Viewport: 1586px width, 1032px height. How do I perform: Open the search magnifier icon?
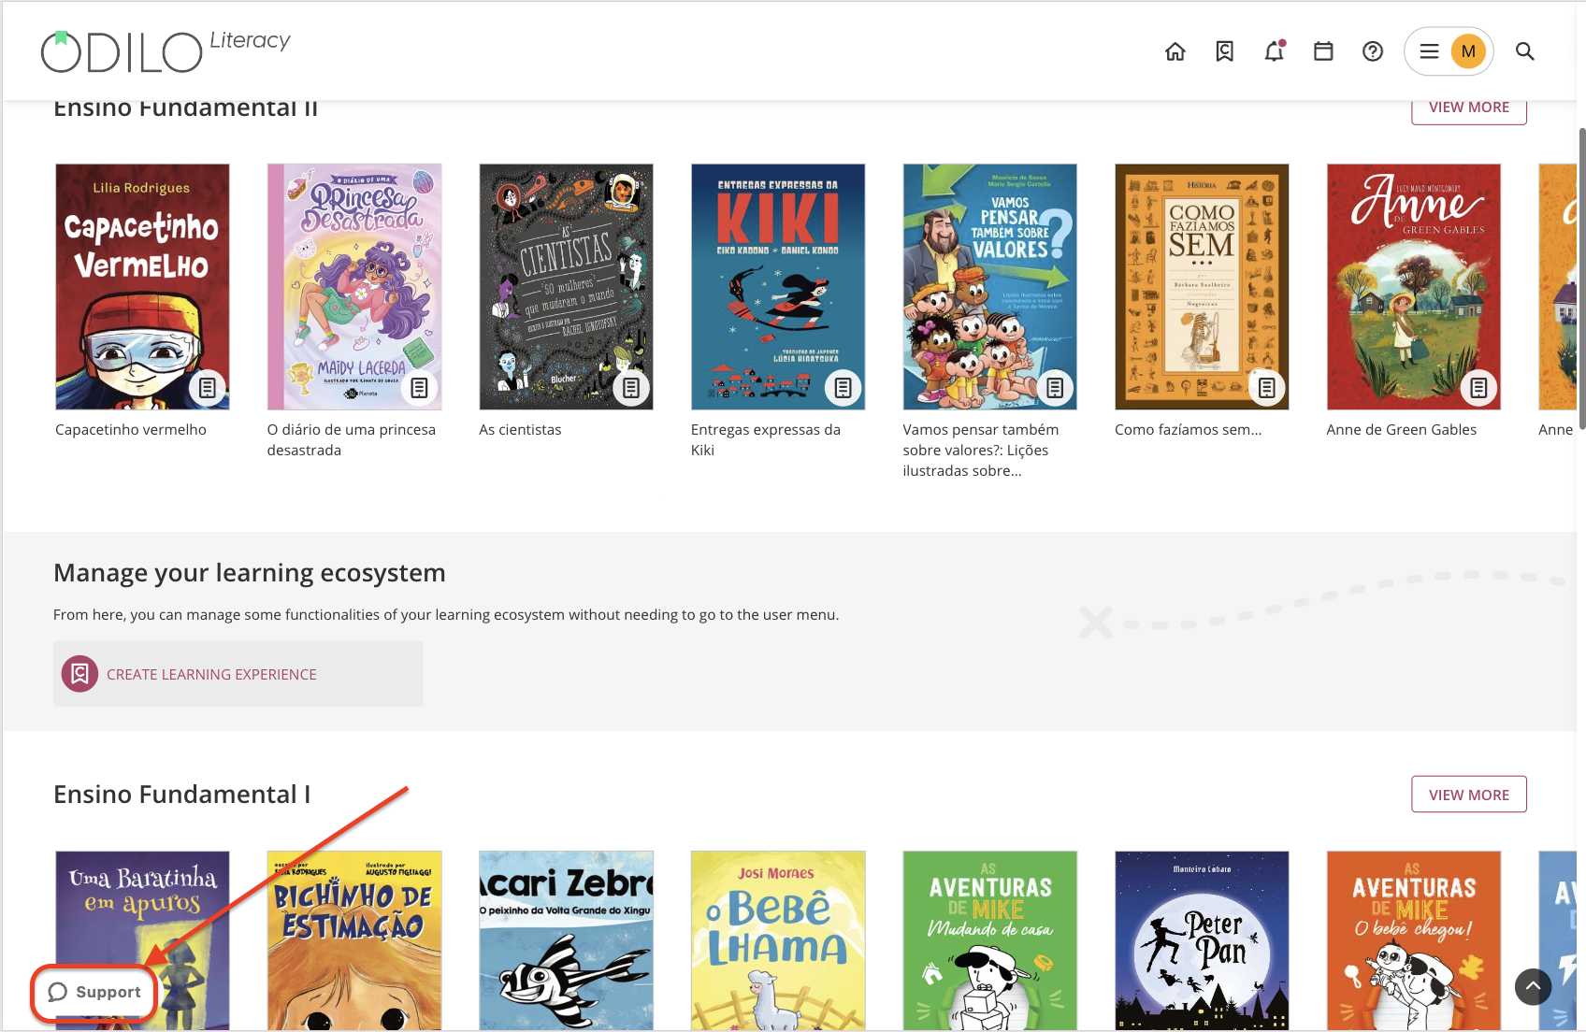(1525, 51)
